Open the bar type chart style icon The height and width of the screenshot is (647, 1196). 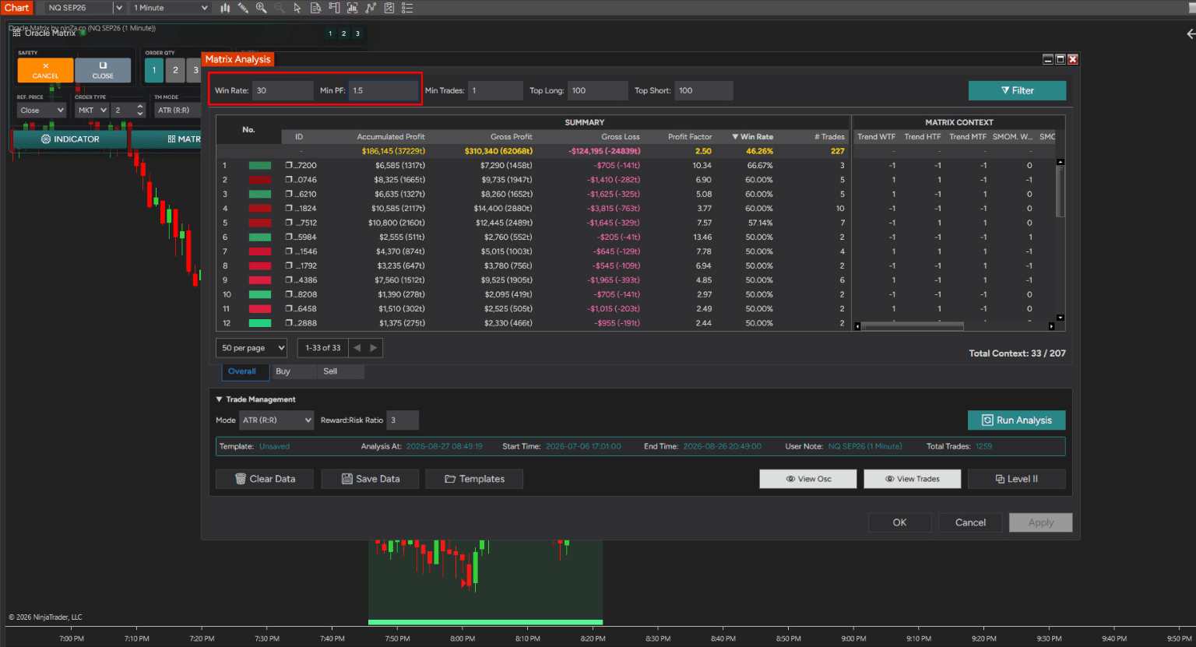[x=225, y=8]
